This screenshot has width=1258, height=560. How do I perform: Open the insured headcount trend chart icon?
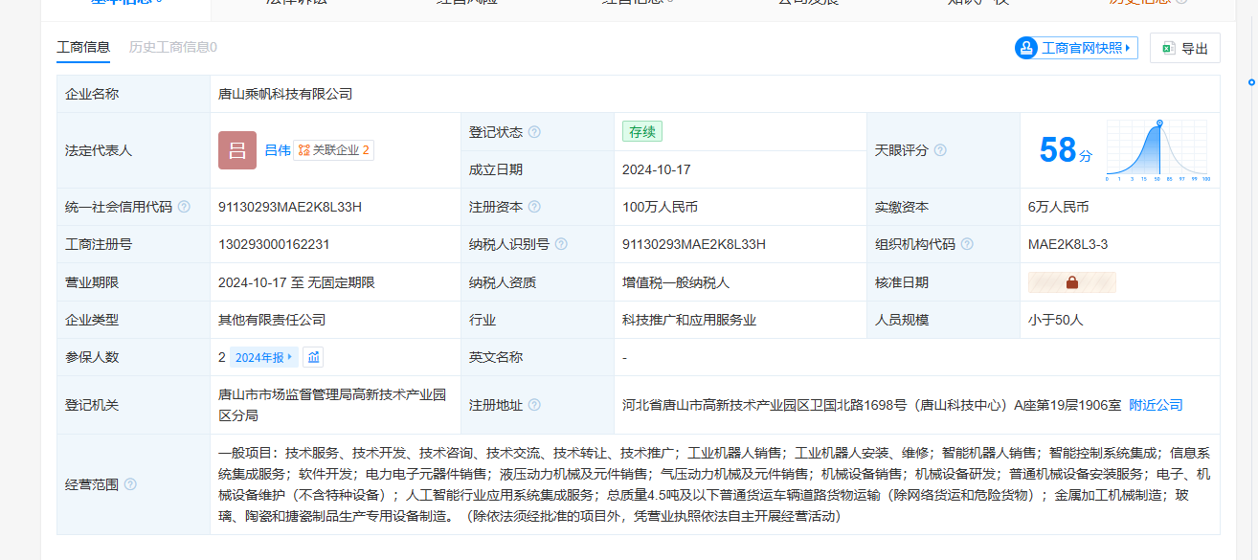click(x=314, y=357)
